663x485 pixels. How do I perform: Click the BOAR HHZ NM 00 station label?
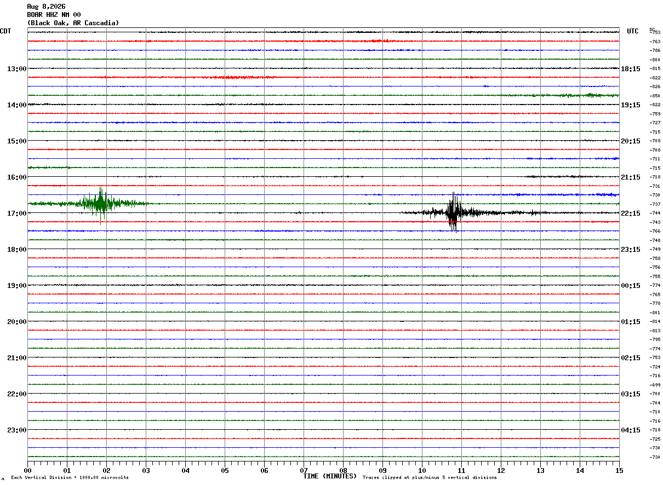click(54, 15)
